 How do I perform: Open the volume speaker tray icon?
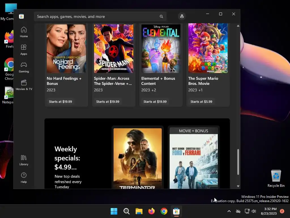click(x=254, y=211)
